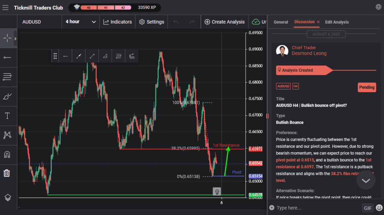Switch to the Edit Analysis tab
Viewport: 384px width, 215px height.
point(337,22)
